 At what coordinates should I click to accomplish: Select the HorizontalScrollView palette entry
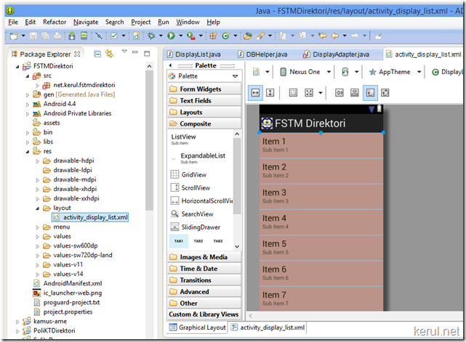pyautogui.click(x=201, y=201)
